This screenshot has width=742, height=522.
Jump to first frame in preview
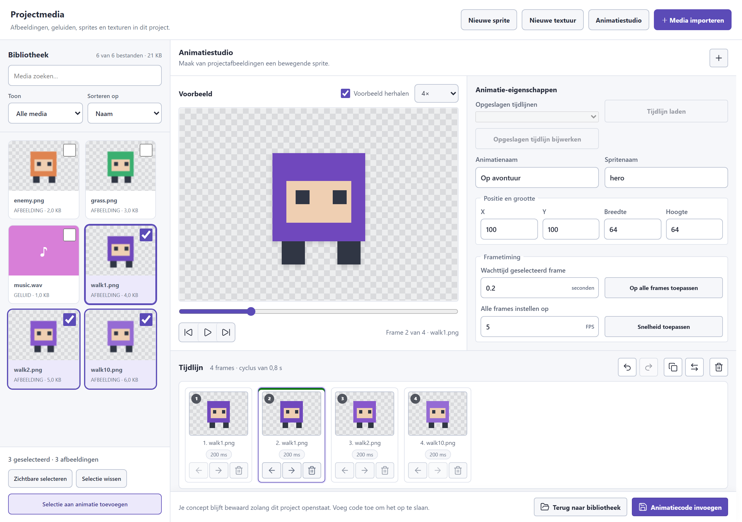(188, 332)
